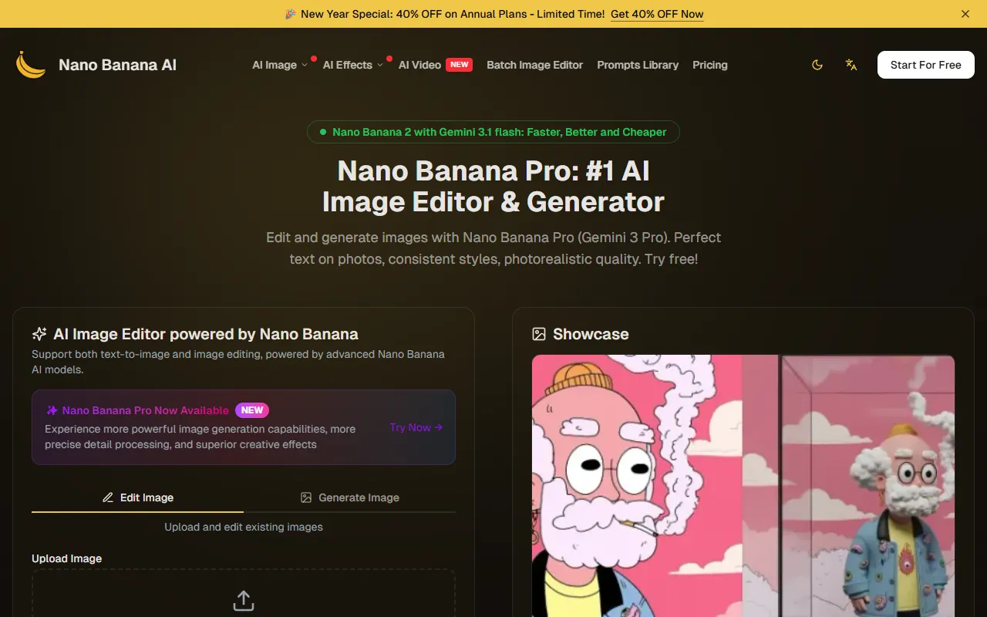
Task: Click the upload arrow icon
Action: point(244,600)
